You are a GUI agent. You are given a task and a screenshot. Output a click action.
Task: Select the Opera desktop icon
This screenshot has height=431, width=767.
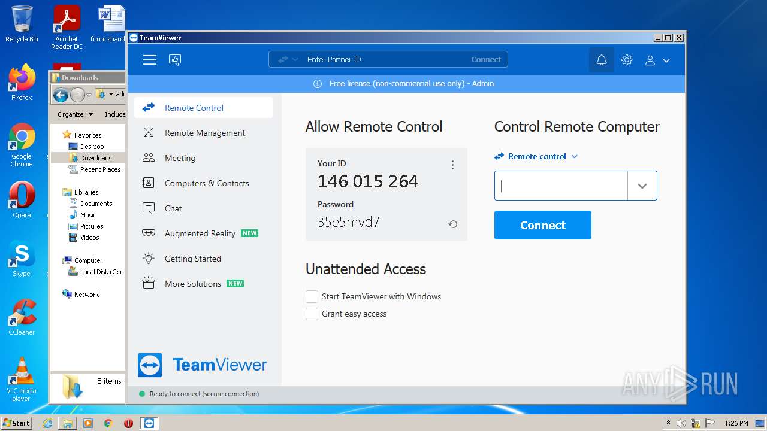coord(22,200)
